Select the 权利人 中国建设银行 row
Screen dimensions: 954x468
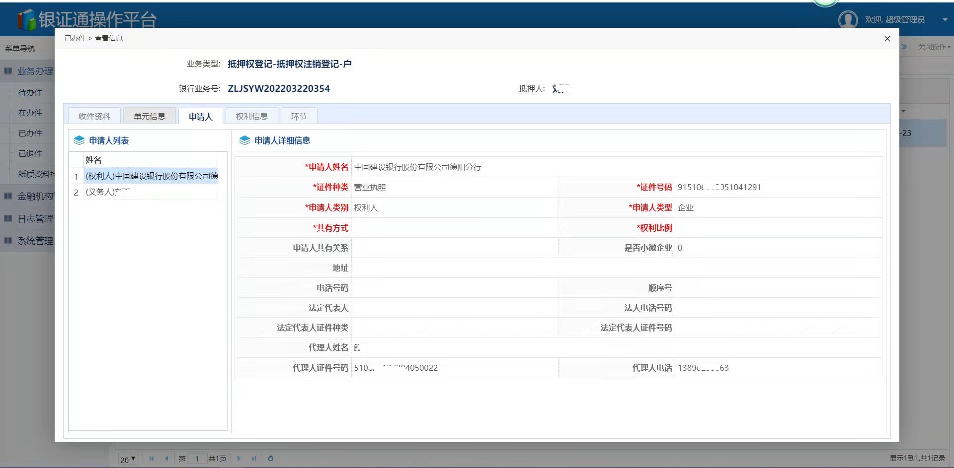click(x=151, y=176)
